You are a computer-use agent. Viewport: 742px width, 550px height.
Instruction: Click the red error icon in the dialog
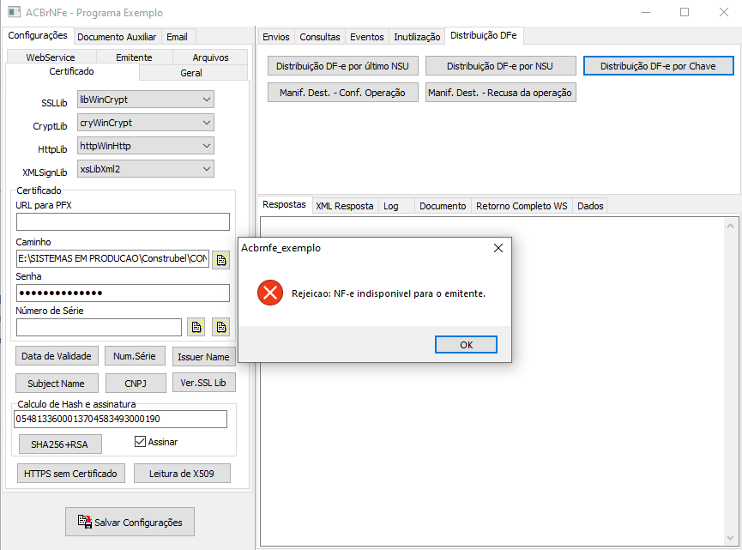tap(270, 293)
